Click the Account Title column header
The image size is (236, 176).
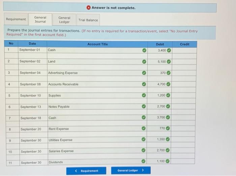click(97, 44)
